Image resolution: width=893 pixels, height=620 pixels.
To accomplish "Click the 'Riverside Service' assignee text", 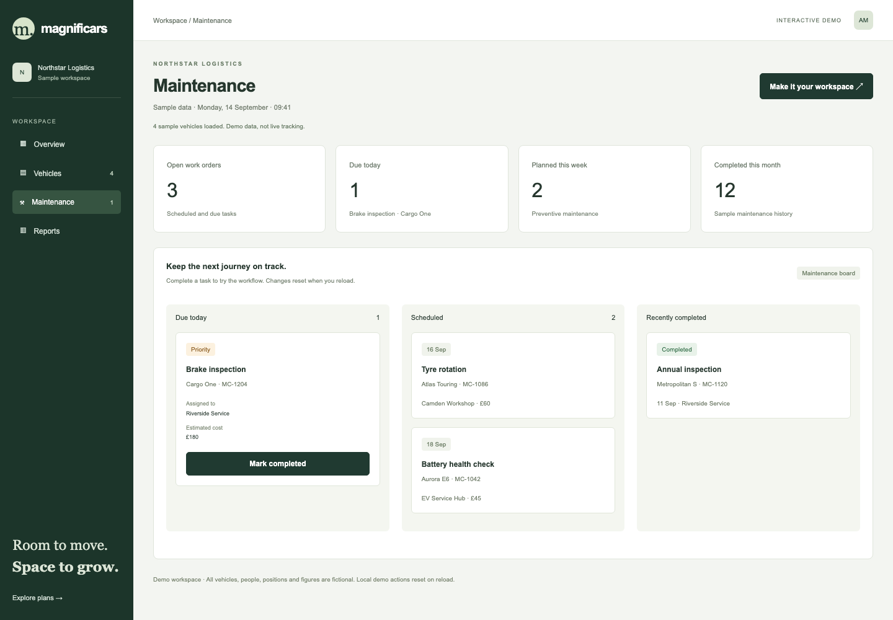I will point(208,414).
